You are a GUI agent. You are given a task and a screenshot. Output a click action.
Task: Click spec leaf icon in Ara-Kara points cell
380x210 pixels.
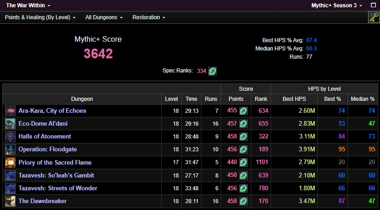(x=243, y=111)
